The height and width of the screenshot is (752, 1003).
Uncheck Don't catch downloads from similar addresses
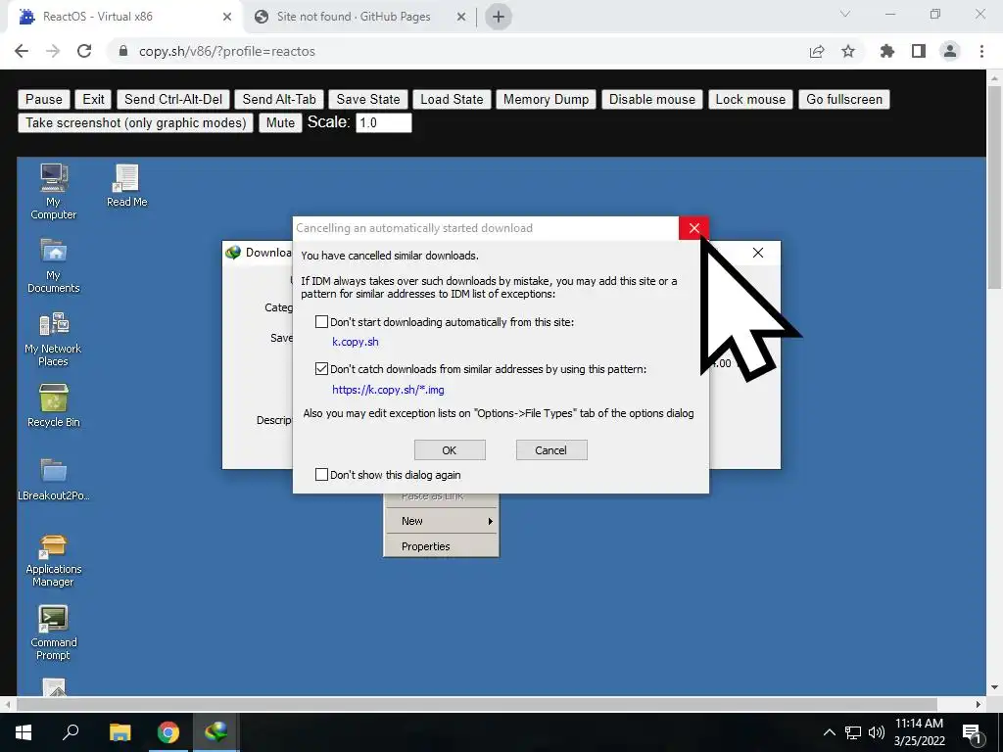pos(321,369)
